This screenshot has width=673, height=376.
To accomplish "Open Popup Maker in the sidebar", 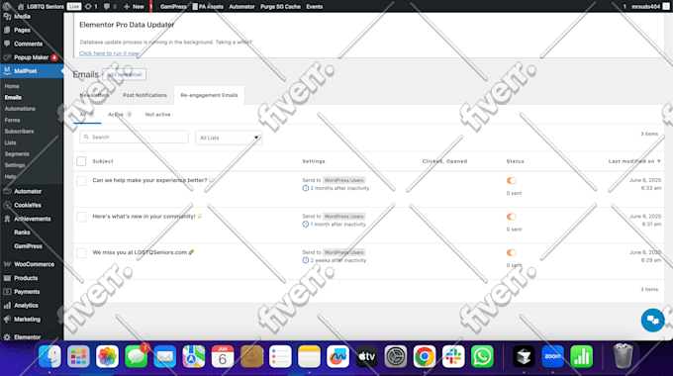I will [x=31, y=57].
